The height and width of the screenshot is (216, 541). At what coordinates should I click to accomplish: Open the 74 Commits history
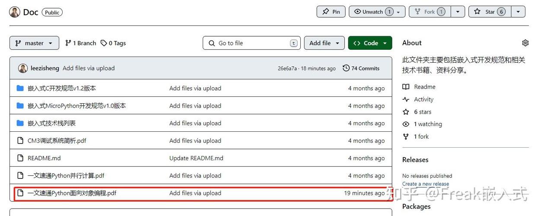361,68
